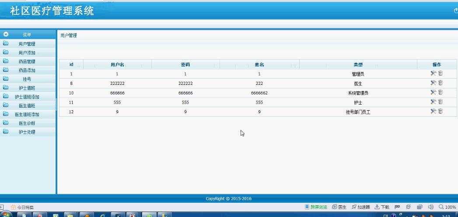The image size is (458, 217).
Task: Click folder icon beside 护士值班
Action: 6,87
